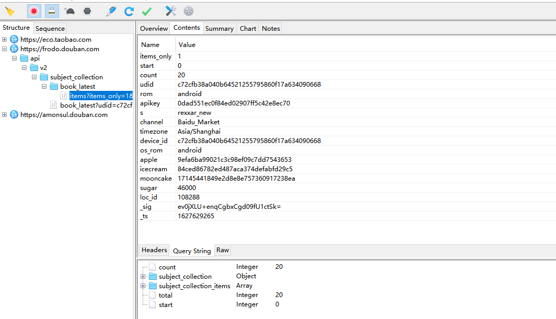Click the green checkmark validate icon

(x=147, y=11)
